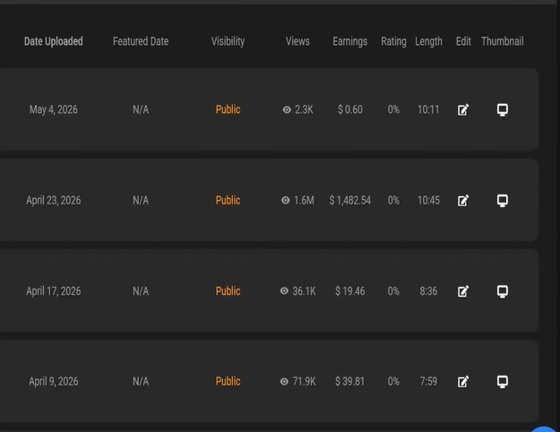Image resolution: width=560 pixels, height=432 pixels.
Task: Open edit icon for April 23, 2026 video
Action: click(x=463, y=201)
